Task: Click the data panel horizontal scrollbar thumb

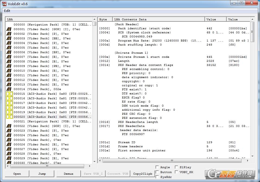Action: [172, 161]
